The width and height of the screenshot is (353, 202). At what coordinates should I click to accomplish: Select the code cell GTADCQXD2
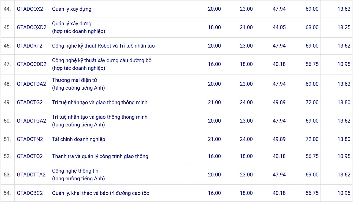(x=31, y=27)
